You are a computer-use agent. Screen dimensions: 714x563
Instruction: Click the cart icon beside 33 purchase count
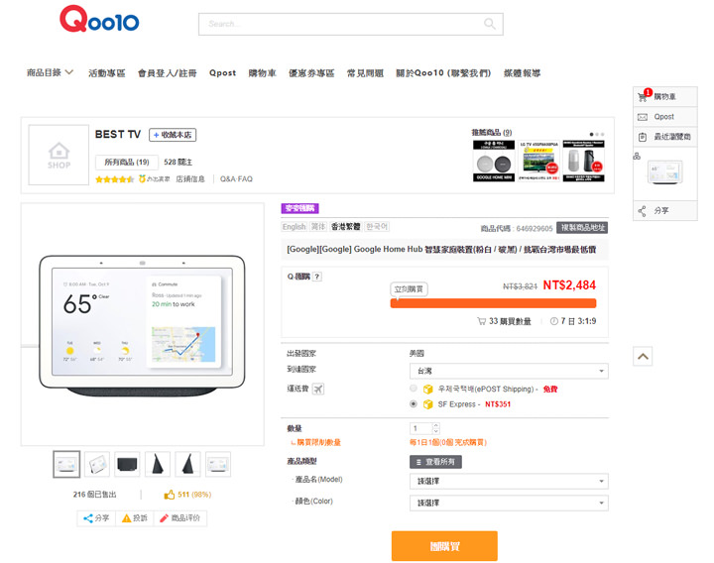point(481,321)
